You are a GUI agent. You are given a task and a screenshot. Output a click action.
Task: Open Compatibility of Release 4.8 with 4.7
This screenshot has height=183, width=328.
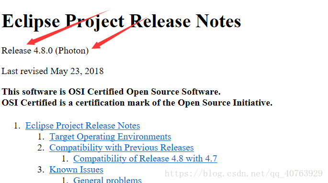click(145, 159)
